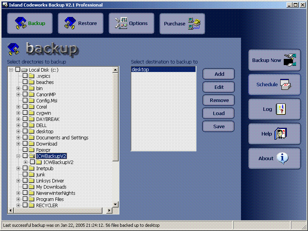The image size is (308, 231).
Task: Tick the Program Files folder checkbox
Action: coord(25,199)
